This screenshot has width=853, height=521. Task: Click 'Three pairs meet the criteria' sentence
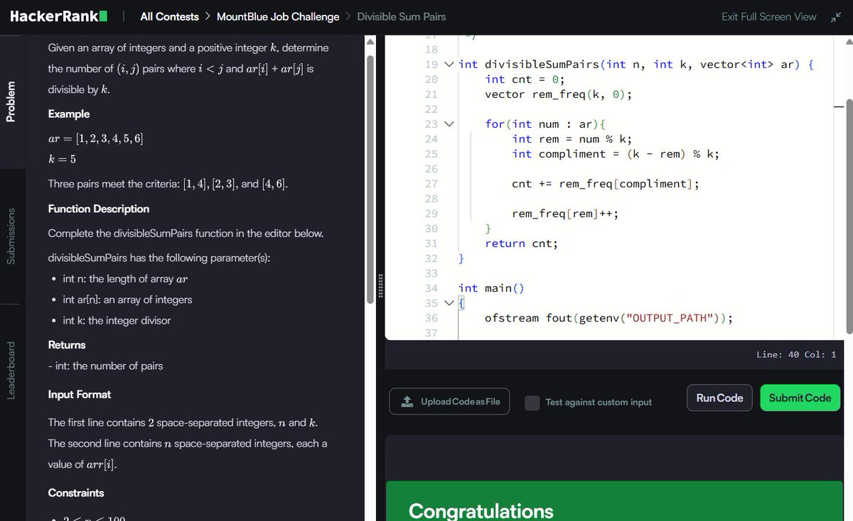(x=168, y=184)
